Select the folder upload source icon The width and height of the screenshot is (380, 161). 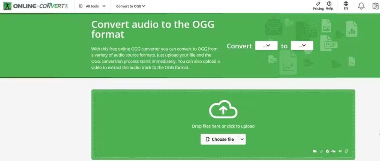pos(315,151)
